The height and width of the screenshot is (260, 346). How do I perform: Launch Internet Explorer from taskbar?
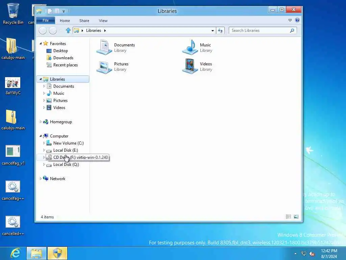click(x=15, y=253)
